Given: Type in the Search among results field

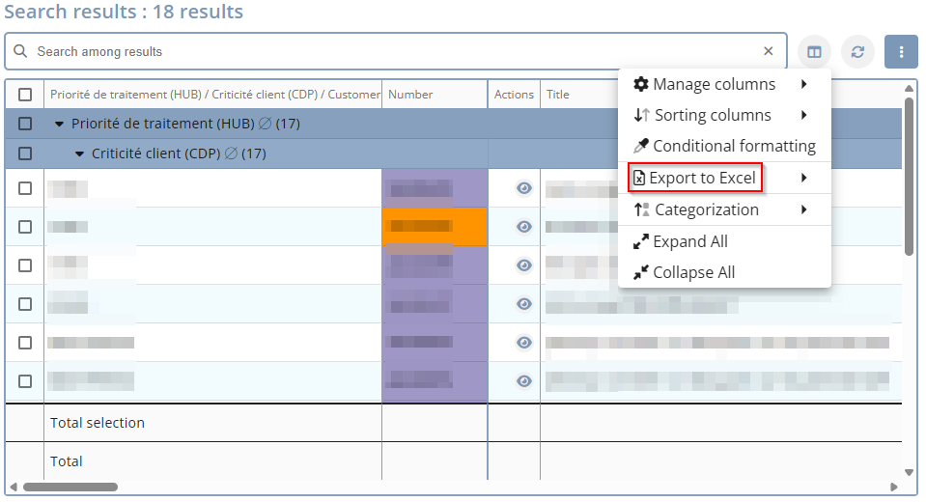Looking at the screenshot, I should (x=386, y=51).
